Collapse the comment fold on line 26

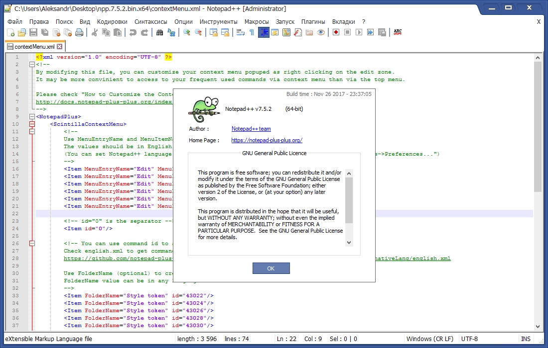pyautogui.click(x=32, y=244)
